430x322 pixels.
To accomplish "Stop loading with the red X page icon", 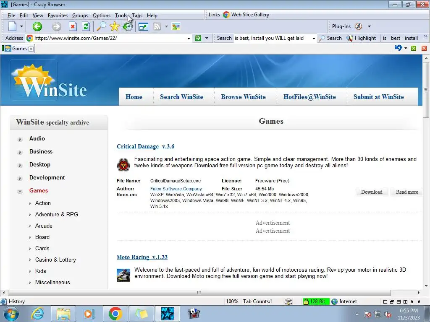I will pos(72,26).
